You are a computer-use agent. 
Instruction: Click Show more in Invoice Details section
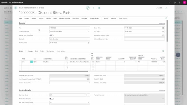tap(162, 90)
